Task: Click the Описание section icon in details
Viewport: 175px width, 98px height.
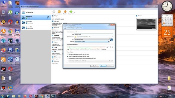Action: click(53, 61)
